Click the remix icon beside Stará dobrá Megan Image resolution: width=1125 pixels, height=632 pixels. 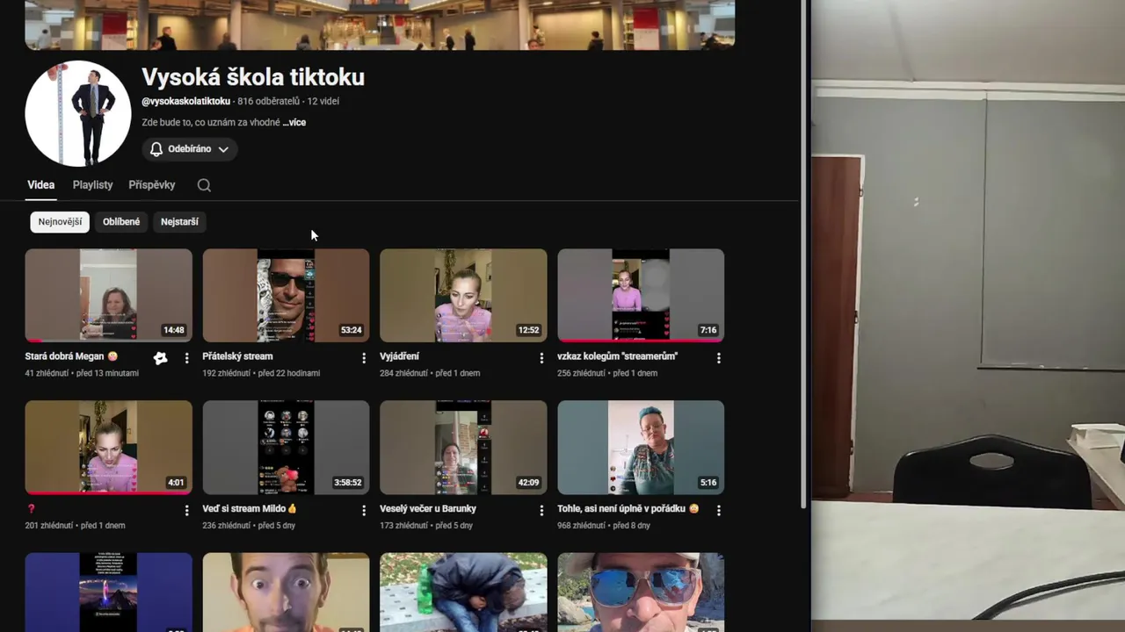(x=160, y=357)
